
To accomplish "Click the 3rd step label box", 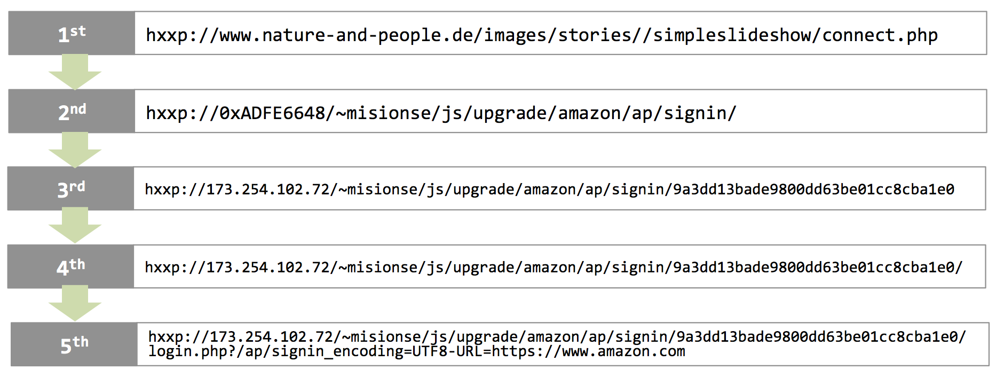I will pyautogui.click(x=70, y=189).
